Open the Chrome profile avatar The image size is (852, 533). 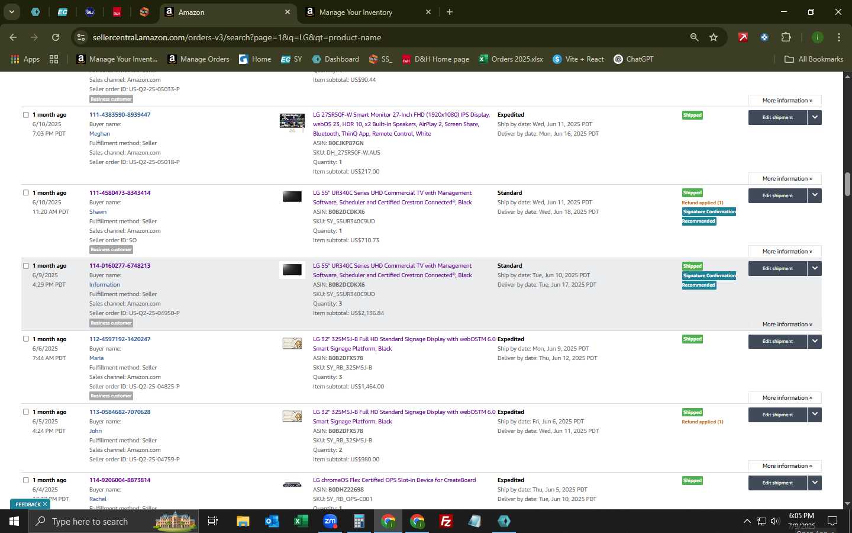[817, 37]
